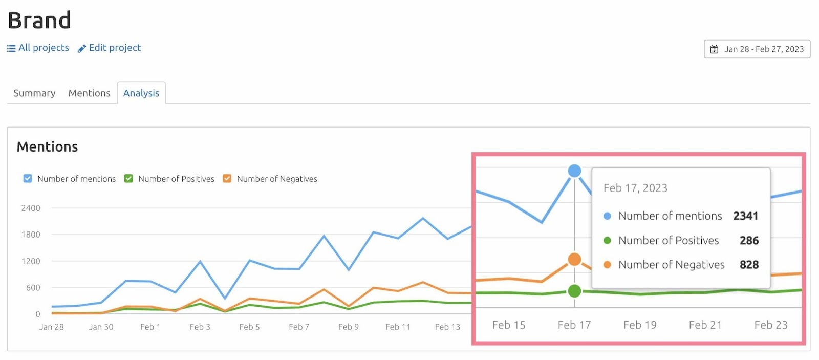
Task: Click the Feb 17 label on the x-axis
Action: (574, 325)
